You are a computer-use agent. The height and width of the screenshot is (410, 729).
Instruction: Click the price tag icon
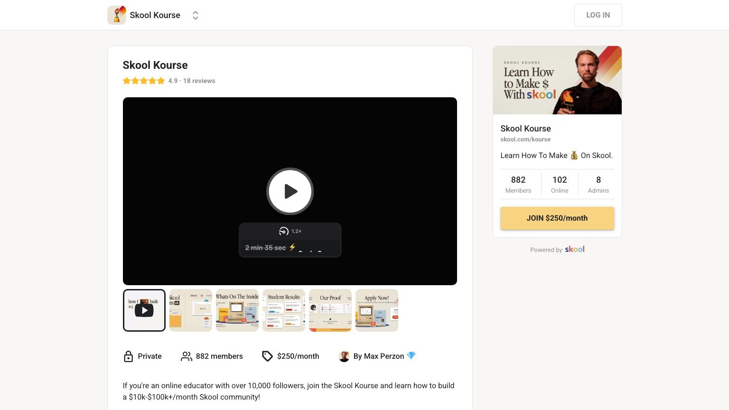click(268, 356)
